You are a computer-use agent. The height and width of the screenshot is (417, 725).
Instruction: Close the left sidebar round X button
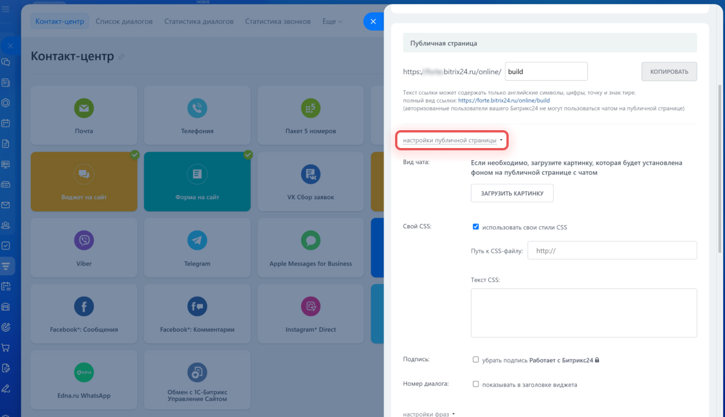10,46
